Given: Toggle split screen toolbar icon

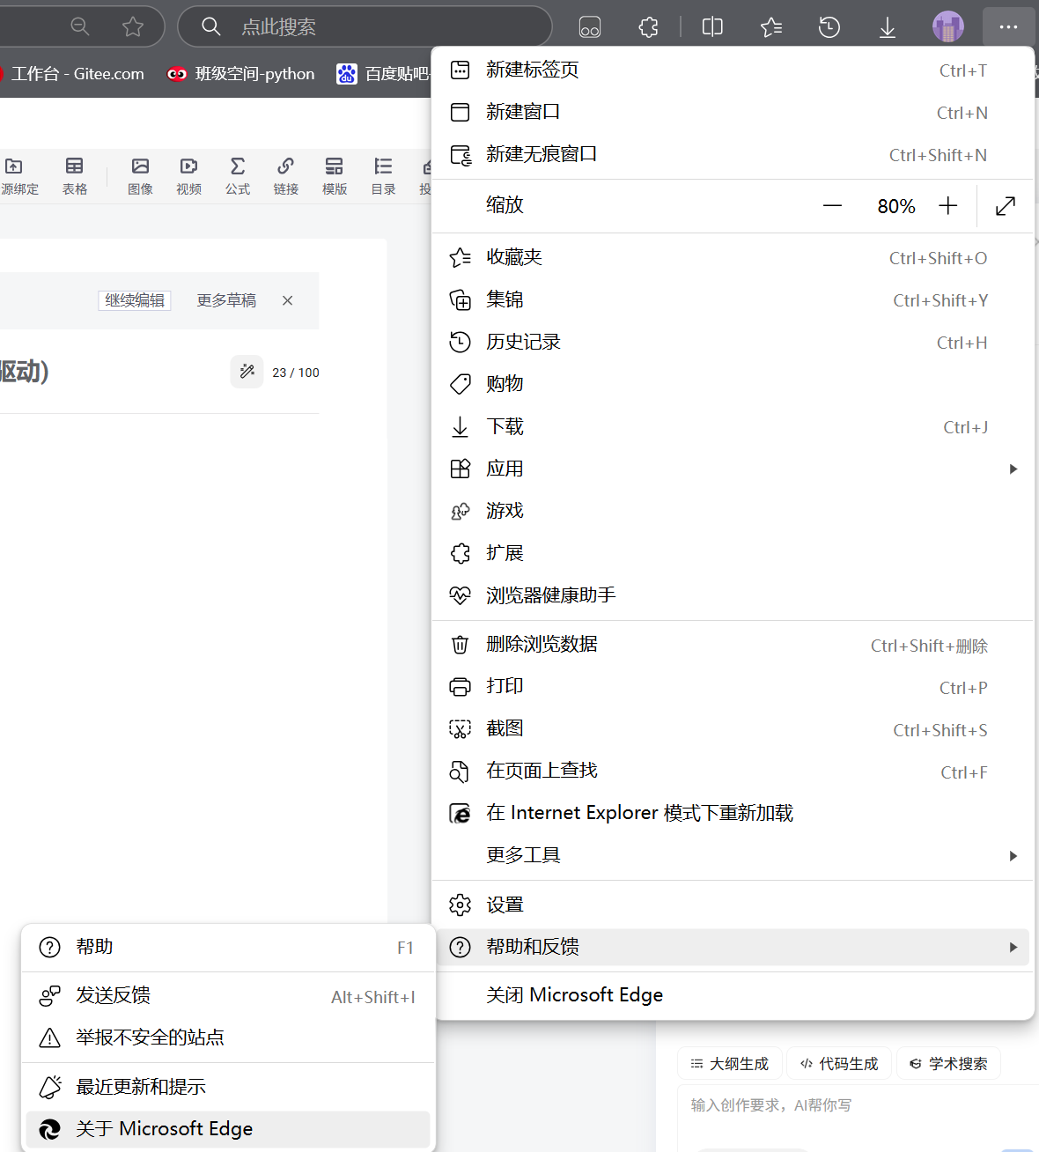Looking at the screenshot, I should [x=712, y=27].
